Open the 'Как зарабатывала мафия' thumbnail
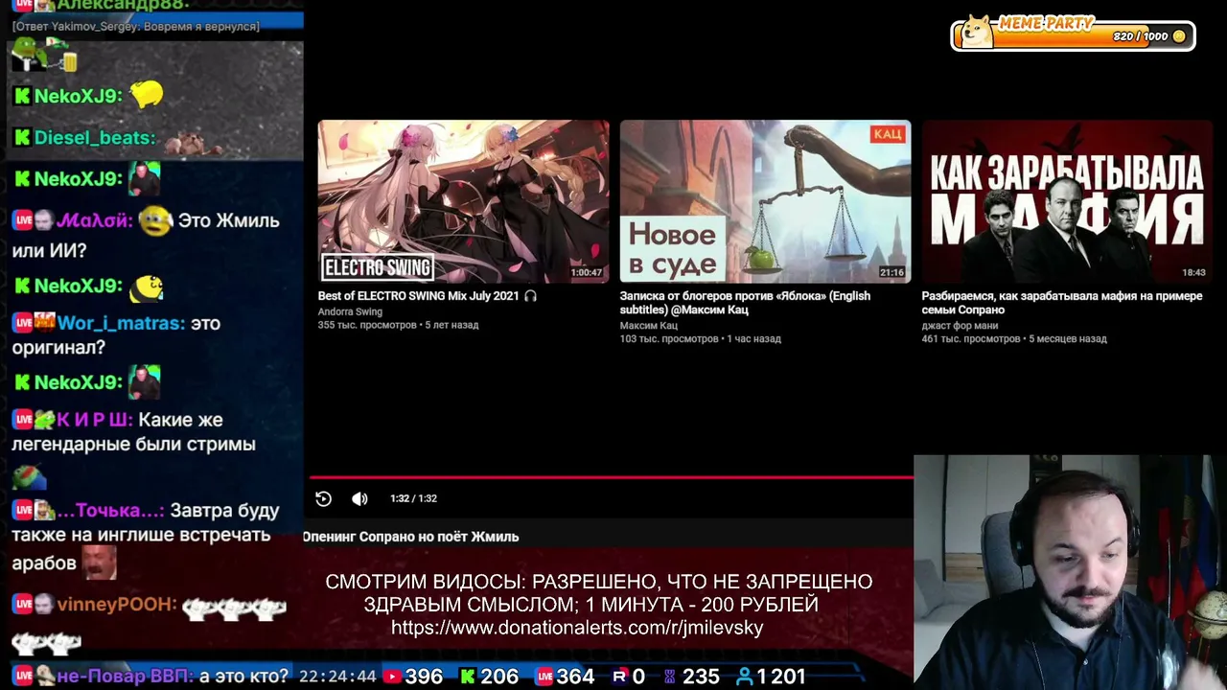Viewport: 1227px width, 690px height. (1067, 201)
